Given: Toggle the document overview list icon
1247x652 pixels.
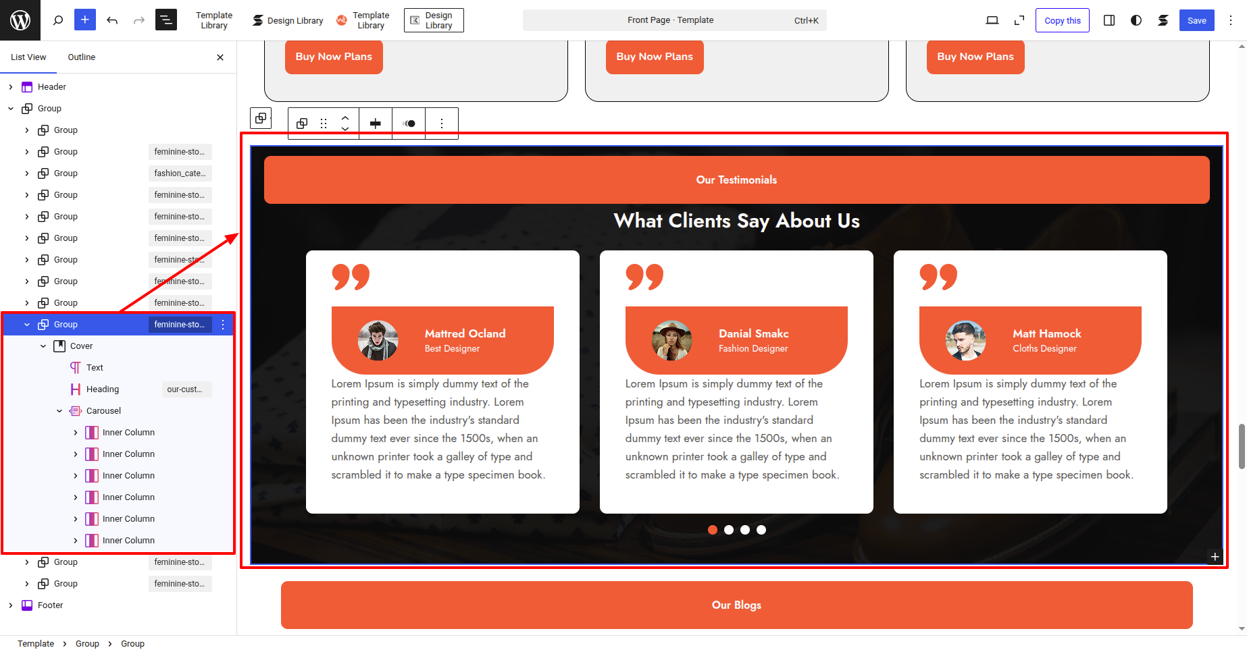Looking at the screenshot, I should [166, 20].
